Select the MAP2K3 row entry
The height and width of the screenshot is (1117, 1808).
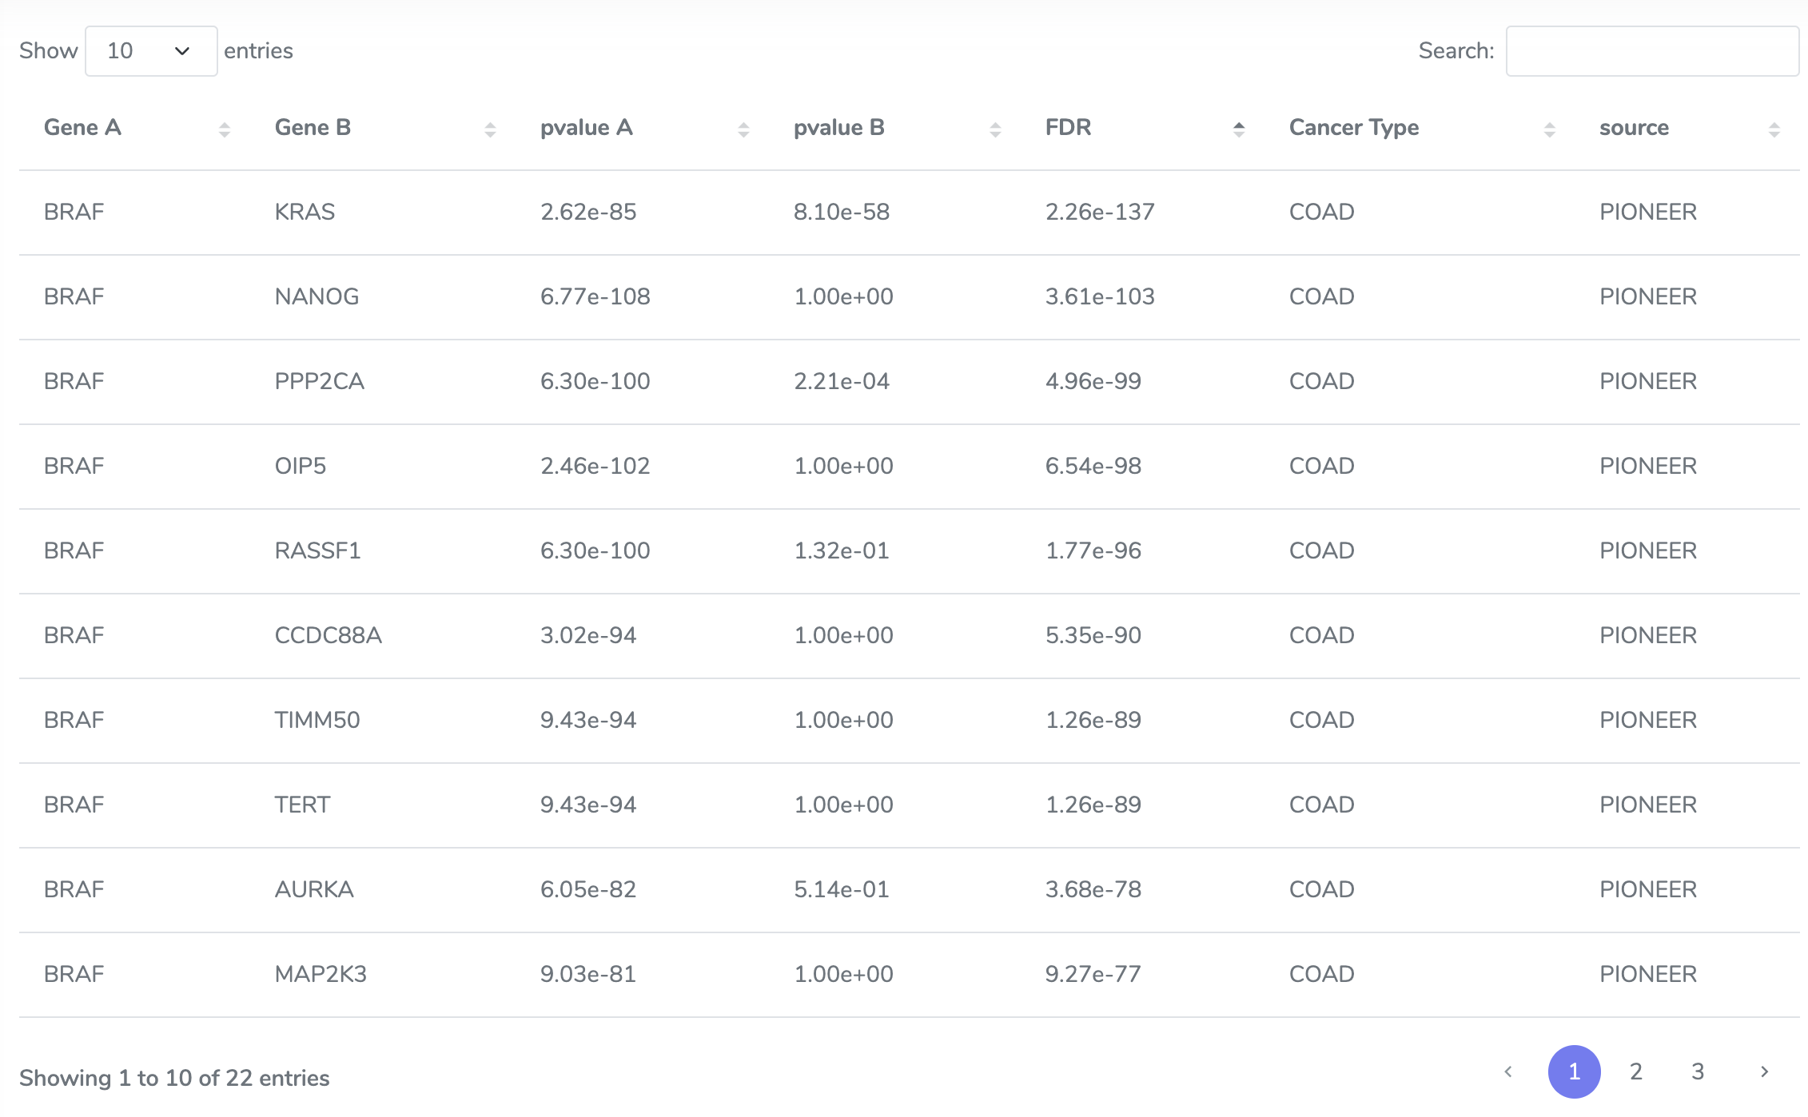pos(321,974)
